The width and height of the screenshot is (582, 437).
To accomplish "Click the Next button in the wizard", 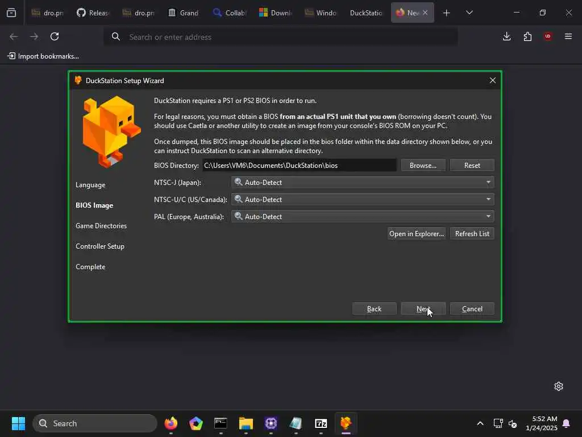I will 423,309.
